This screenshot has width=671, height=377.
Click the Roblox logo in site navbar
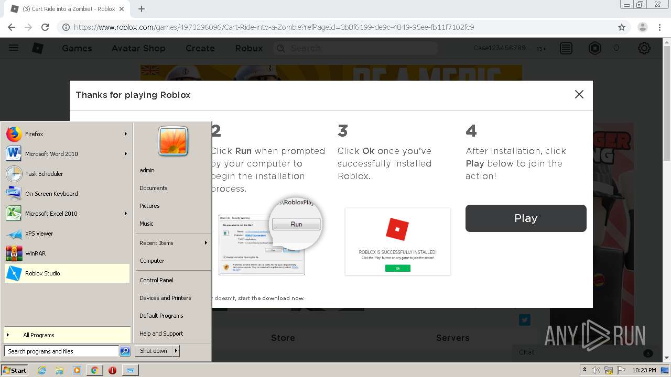[x=38, y=48]
